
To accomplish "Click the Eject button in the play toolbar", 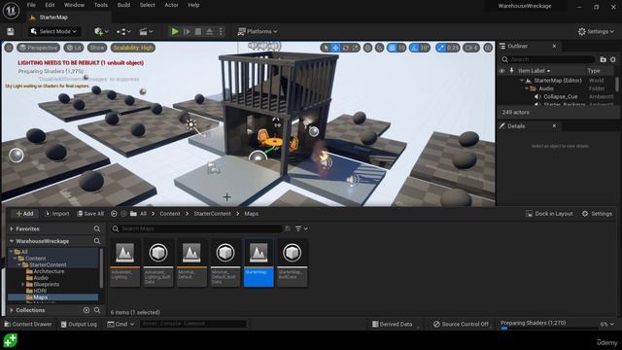I will coord(210,31).
